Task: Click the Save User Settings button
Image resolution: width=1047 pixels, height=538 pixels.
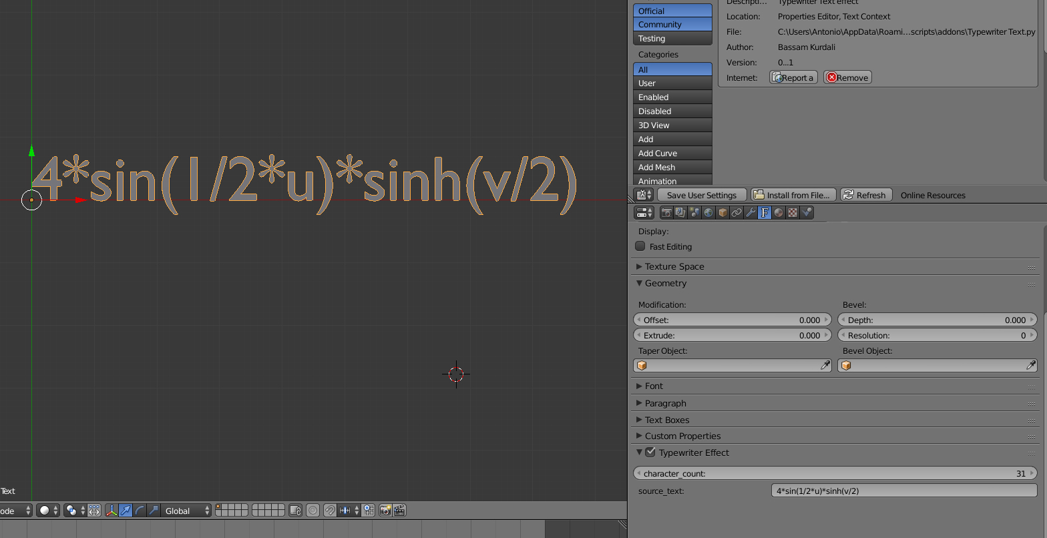Action: pyautogui.click(x=702, y=195)
